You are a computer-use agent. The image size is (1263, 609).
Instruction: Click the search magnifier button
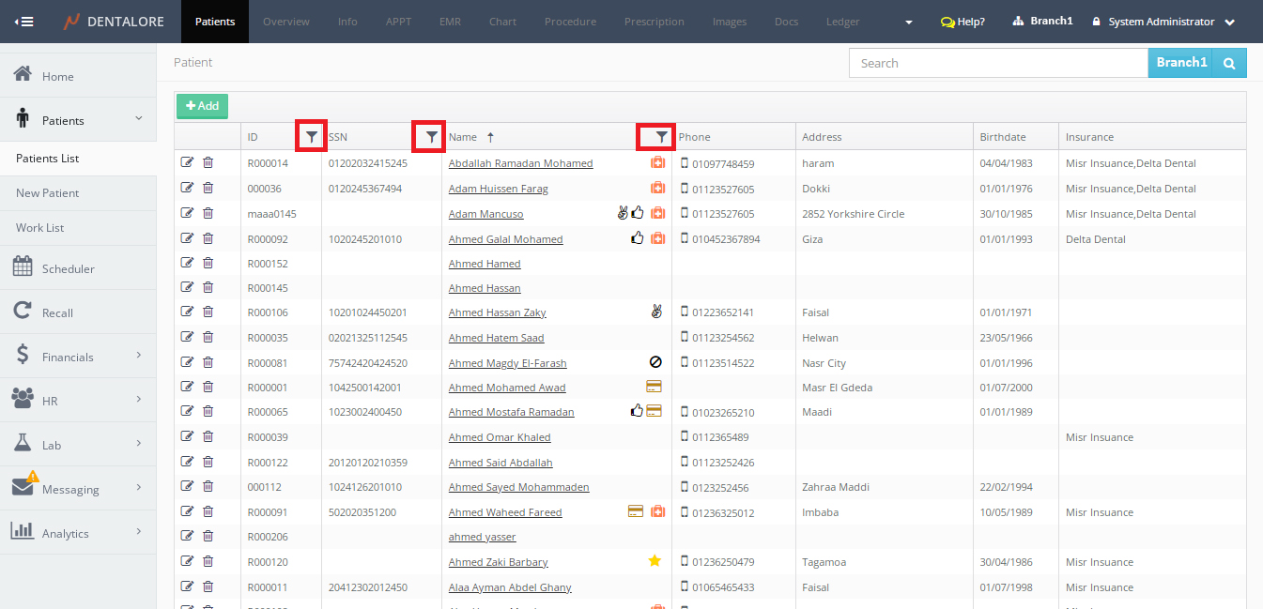[1228, 63]
